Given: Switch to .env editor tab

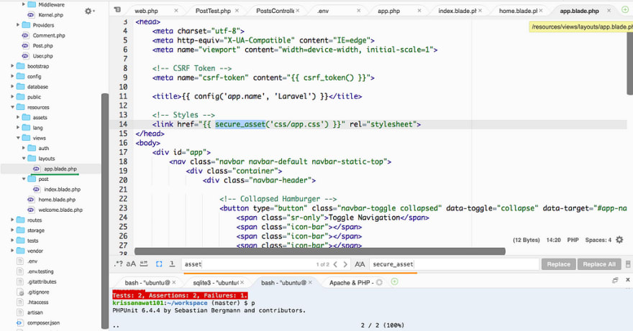Looking at the screenshot, I should (x=323, y=11).
